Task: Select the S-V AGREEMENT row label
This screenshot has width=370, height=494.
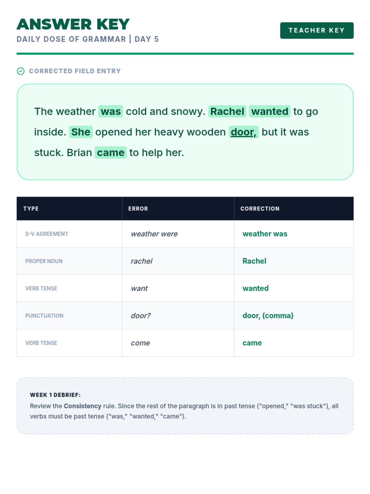Action: [x=47, y=234]
